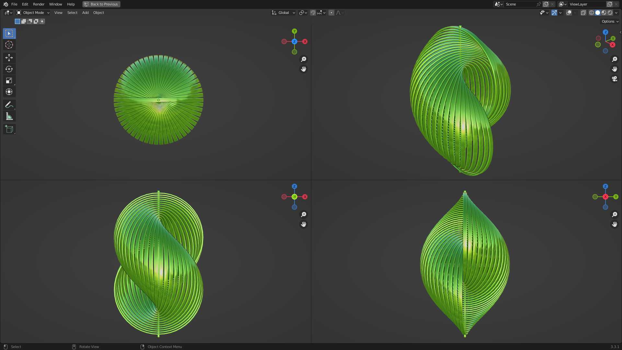Open the editor type dropdown
Screen dimensions: 622x350
8,13
